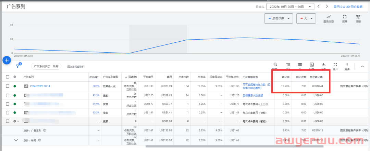Screen dimensions: 370x151
Task: Check the Pmax-2022.10.14 row checkbox
Action: (8, 86)
